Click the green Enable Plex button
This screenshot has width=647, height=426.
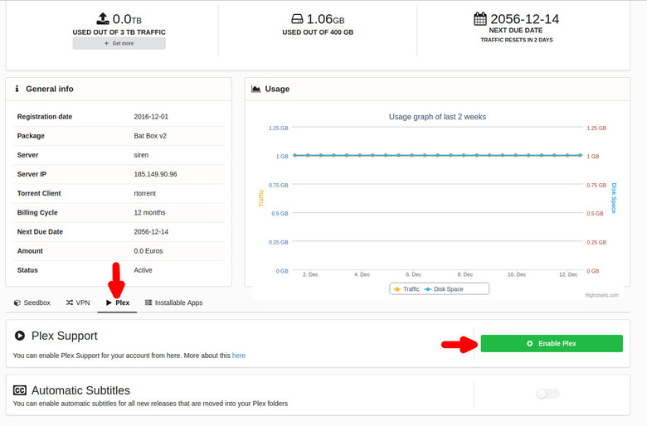click(552, 343)
